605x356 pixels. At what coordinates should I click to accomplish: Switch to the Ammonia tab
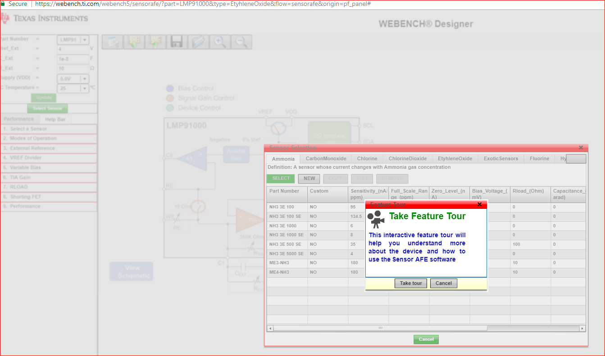[x=283, y=159]
